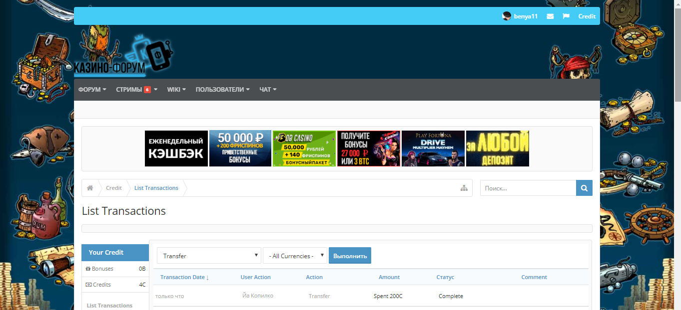681x310 pixels.
Task: Expand the ФОРУМ menu
Action: coord(92,90)
